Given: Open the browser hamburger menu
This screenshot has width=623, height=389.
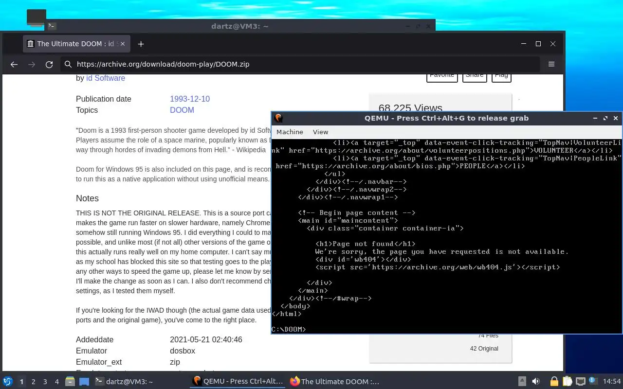Looking at the screenshot, I should 551,64.
